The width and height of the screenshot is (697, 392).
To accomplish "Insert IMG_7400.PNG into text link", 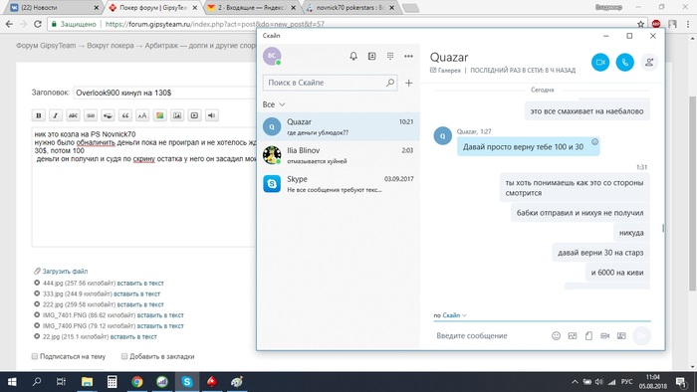I will (160, 326).
